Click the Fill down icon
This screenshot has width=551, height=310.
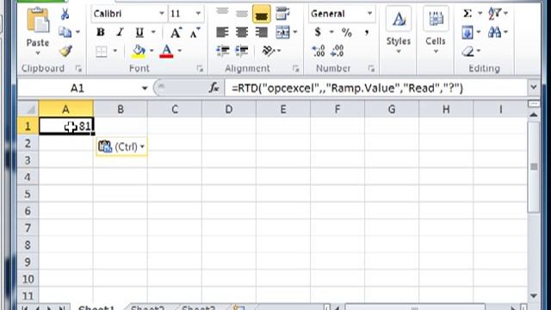(467, 33)
